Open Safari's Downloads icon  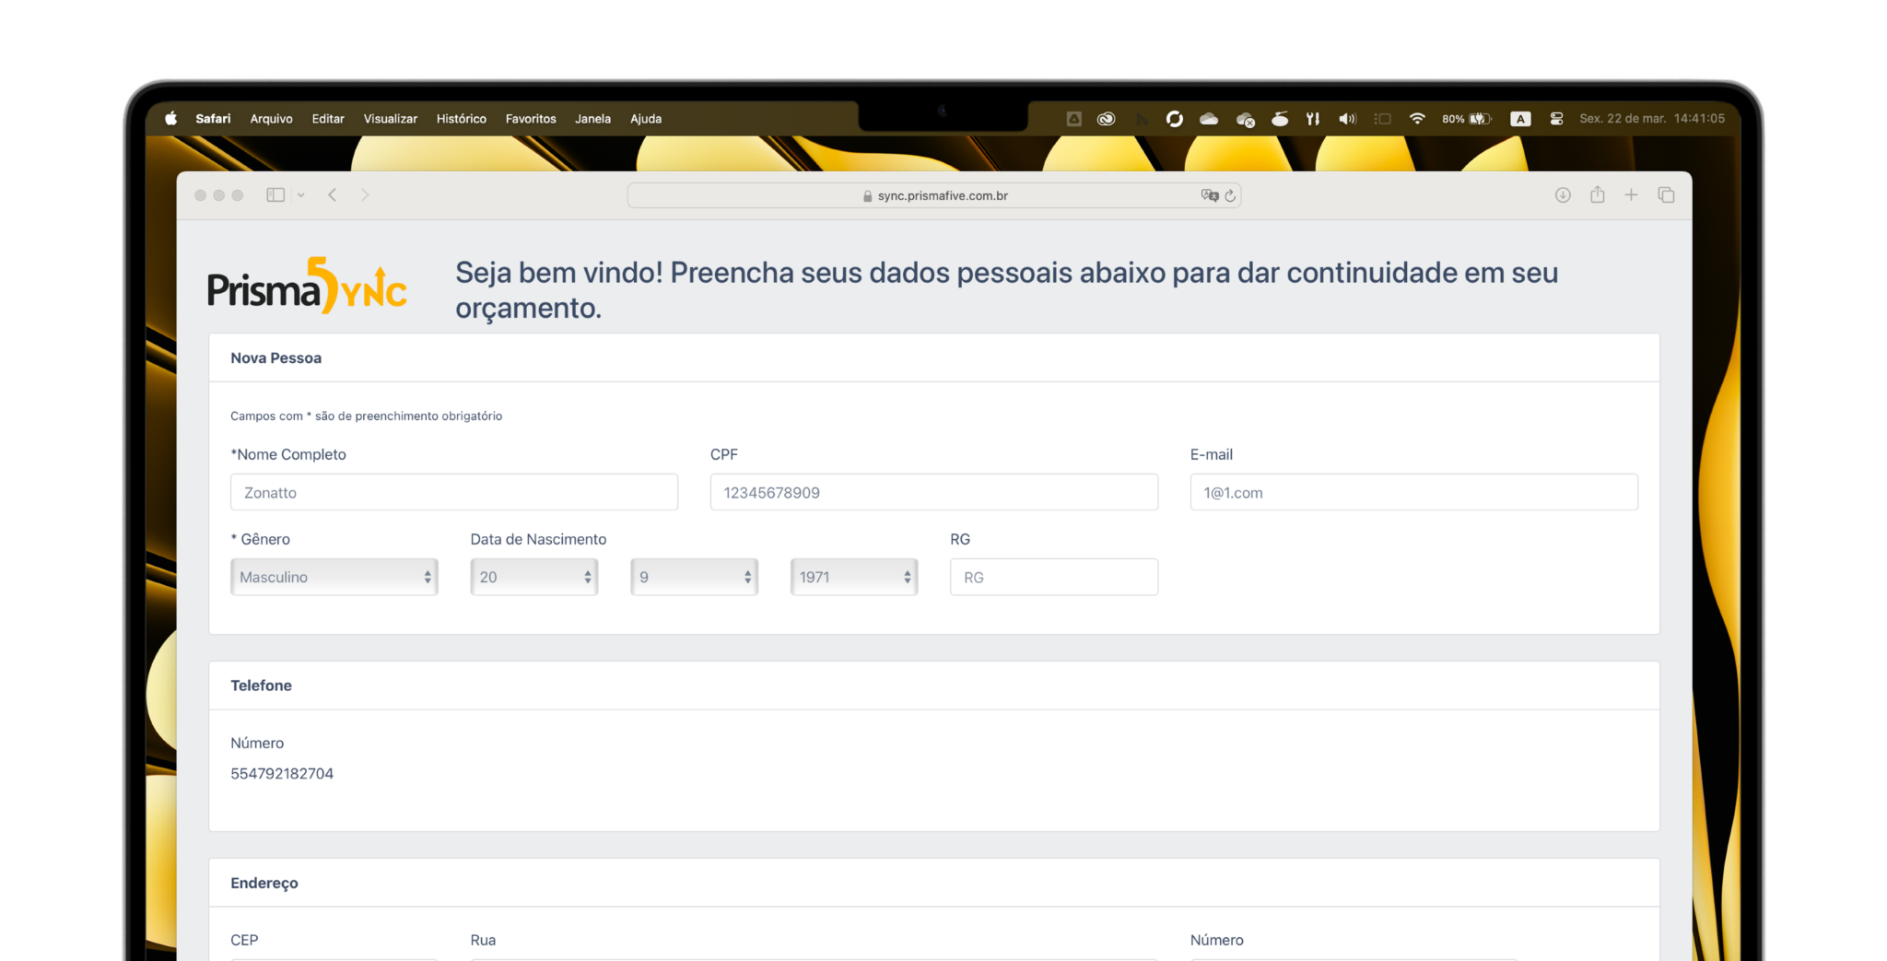(1562, 194)
